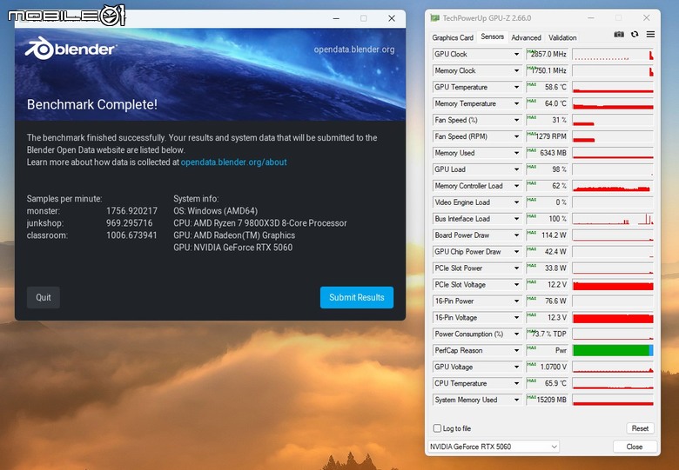The image size is (679, 470).
Task: Open the Memory Temperature dropdown arrow
Action: [x=516, y=103]
